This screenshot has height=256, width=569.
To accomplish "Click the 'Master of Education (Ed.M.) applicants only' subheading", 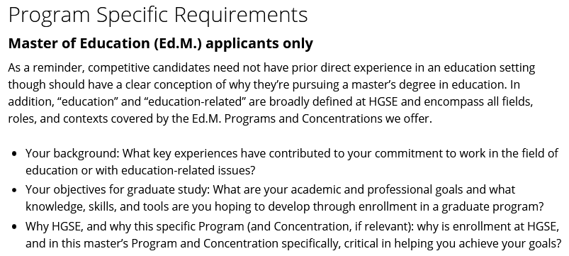I will tap(160, 43).
